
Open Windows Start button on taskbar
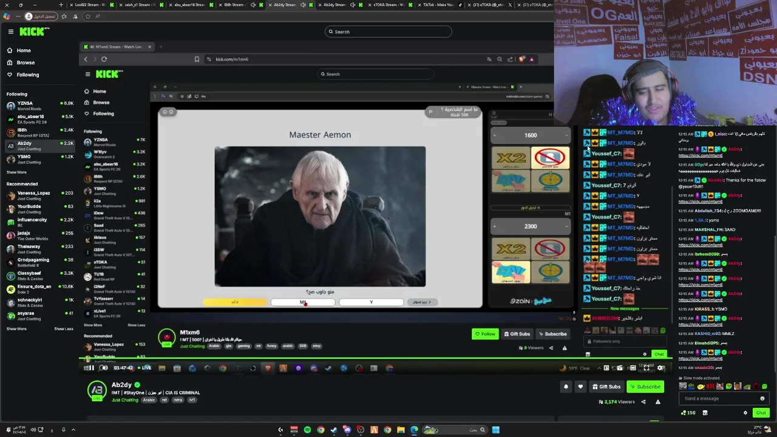[495, 430]
